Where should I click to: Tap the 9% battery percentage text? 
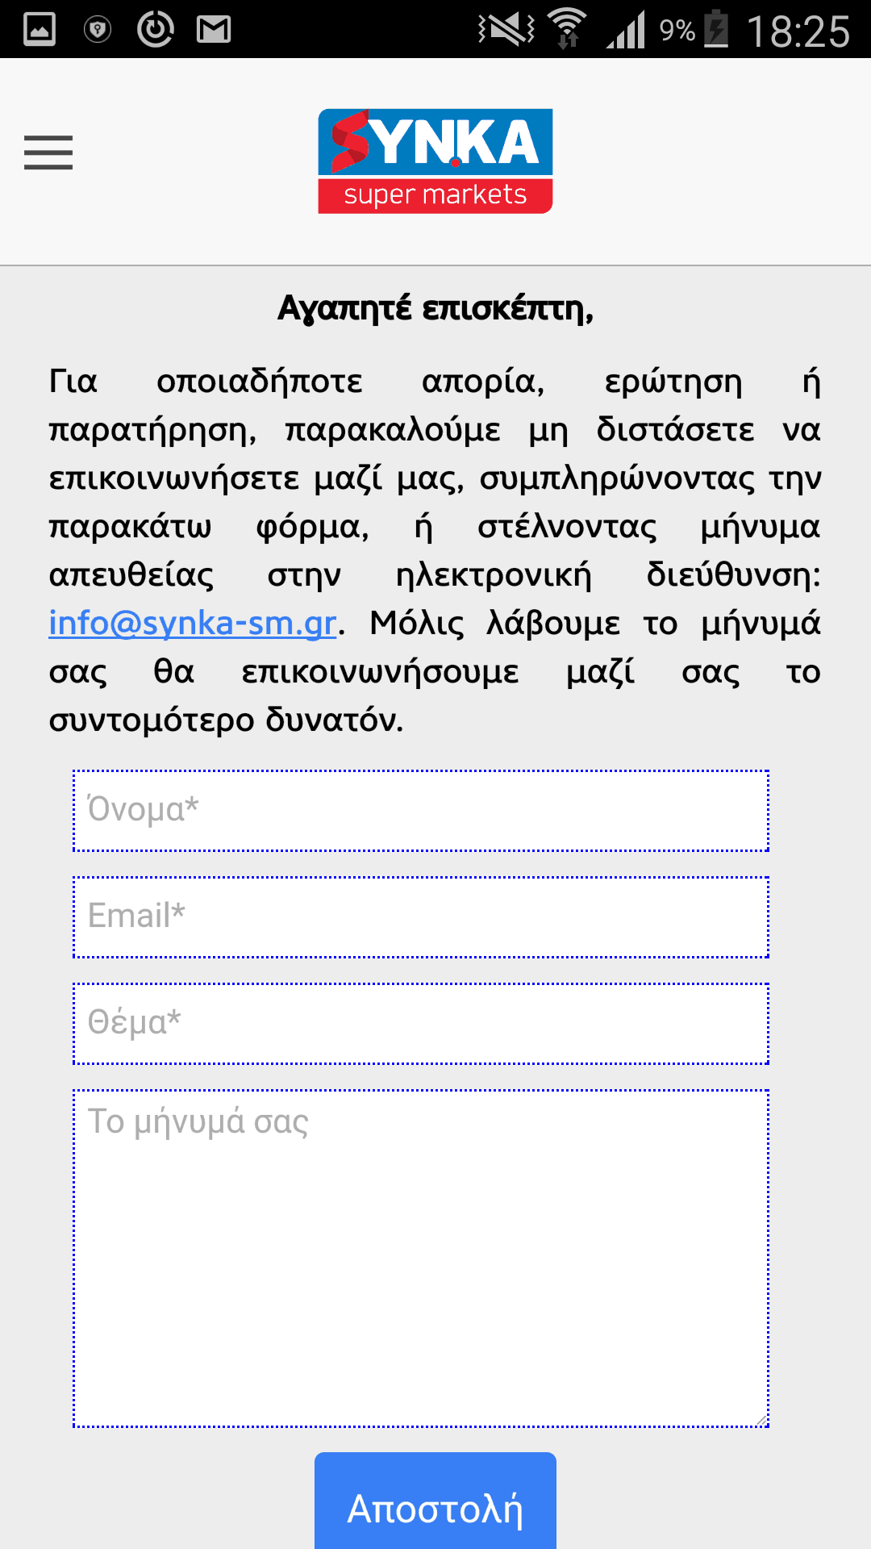tap(677, 31)
